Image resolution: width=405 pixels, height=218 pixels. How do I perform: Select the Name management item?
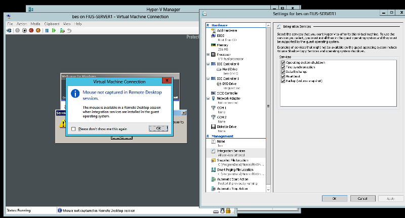point(221,142)
